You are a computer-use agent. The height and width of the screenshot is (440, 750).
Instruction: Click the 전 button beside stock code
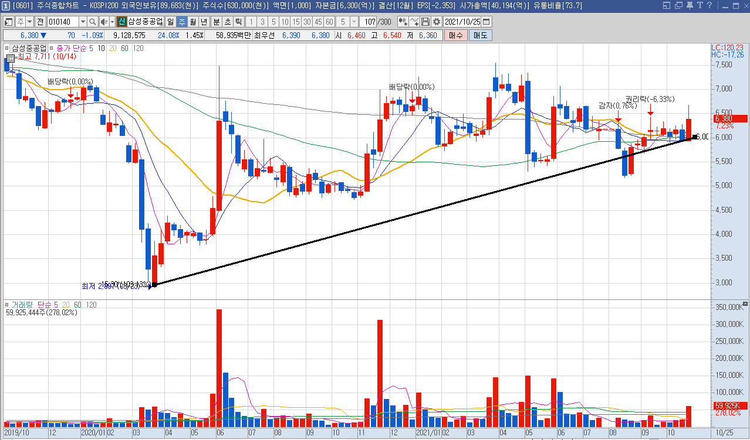tap(40, 22)
